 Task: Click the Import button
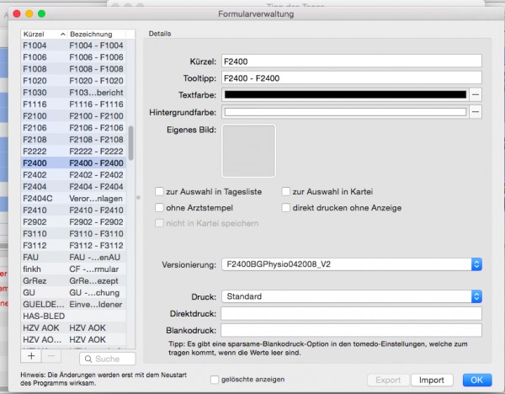pyautogui.click(x=432, y=381)
